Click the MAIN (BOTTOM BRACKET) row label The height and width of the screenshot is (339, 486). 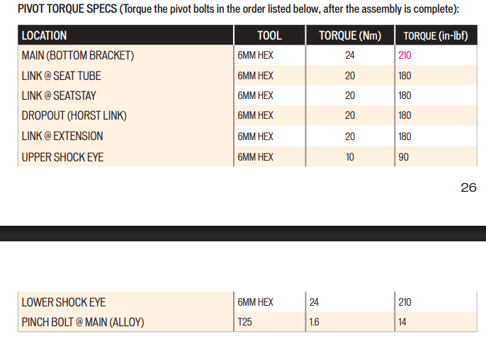coord(78,55)
